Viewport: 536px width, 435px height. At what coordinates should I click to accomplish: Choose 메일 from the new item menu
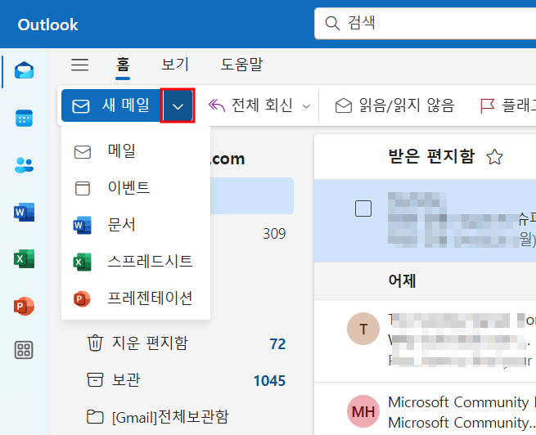click(x=136, y=151)
